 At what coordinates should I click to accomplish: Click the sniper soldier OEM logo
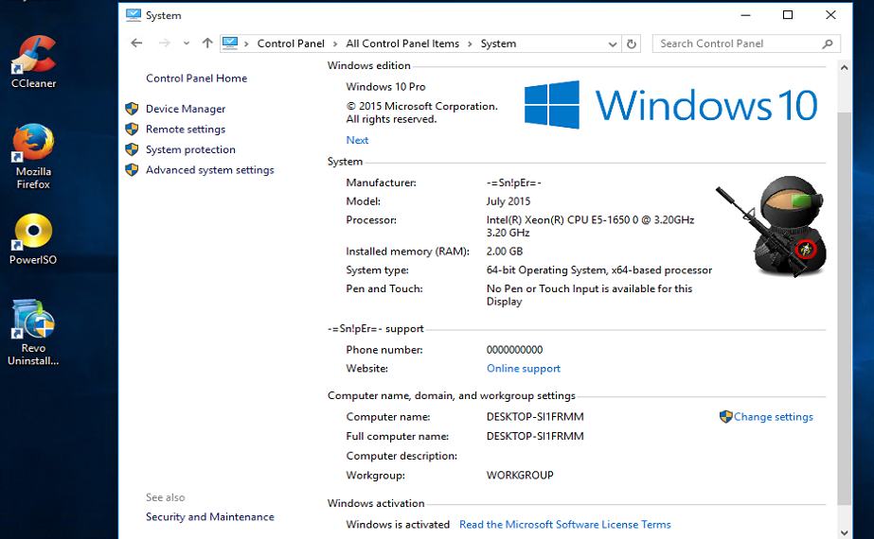tap(772, 227)
